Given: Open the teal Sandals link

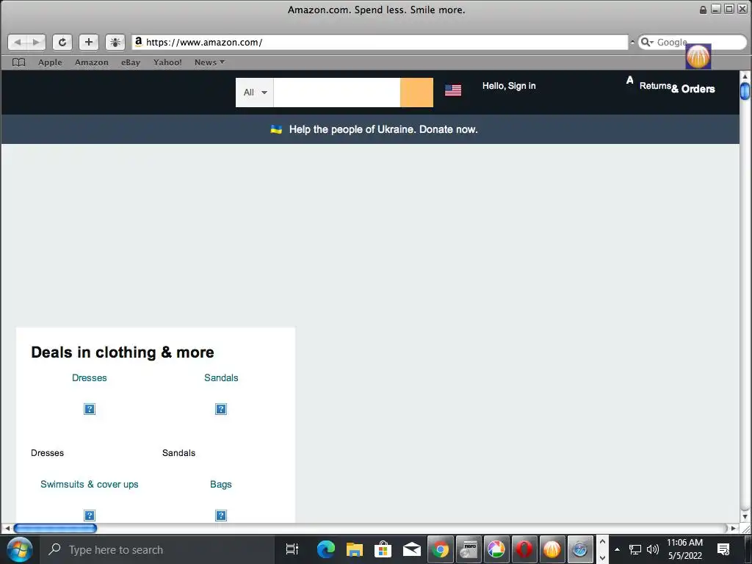Looking at the screenshot, I should click(x=221, y=378).
